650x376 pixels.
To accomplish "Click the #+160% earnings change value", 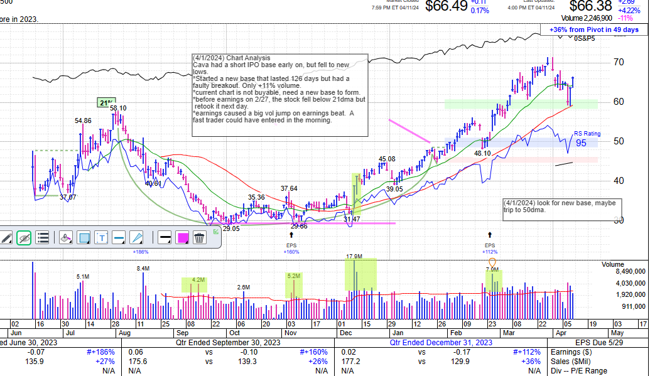I will (314, 352).
